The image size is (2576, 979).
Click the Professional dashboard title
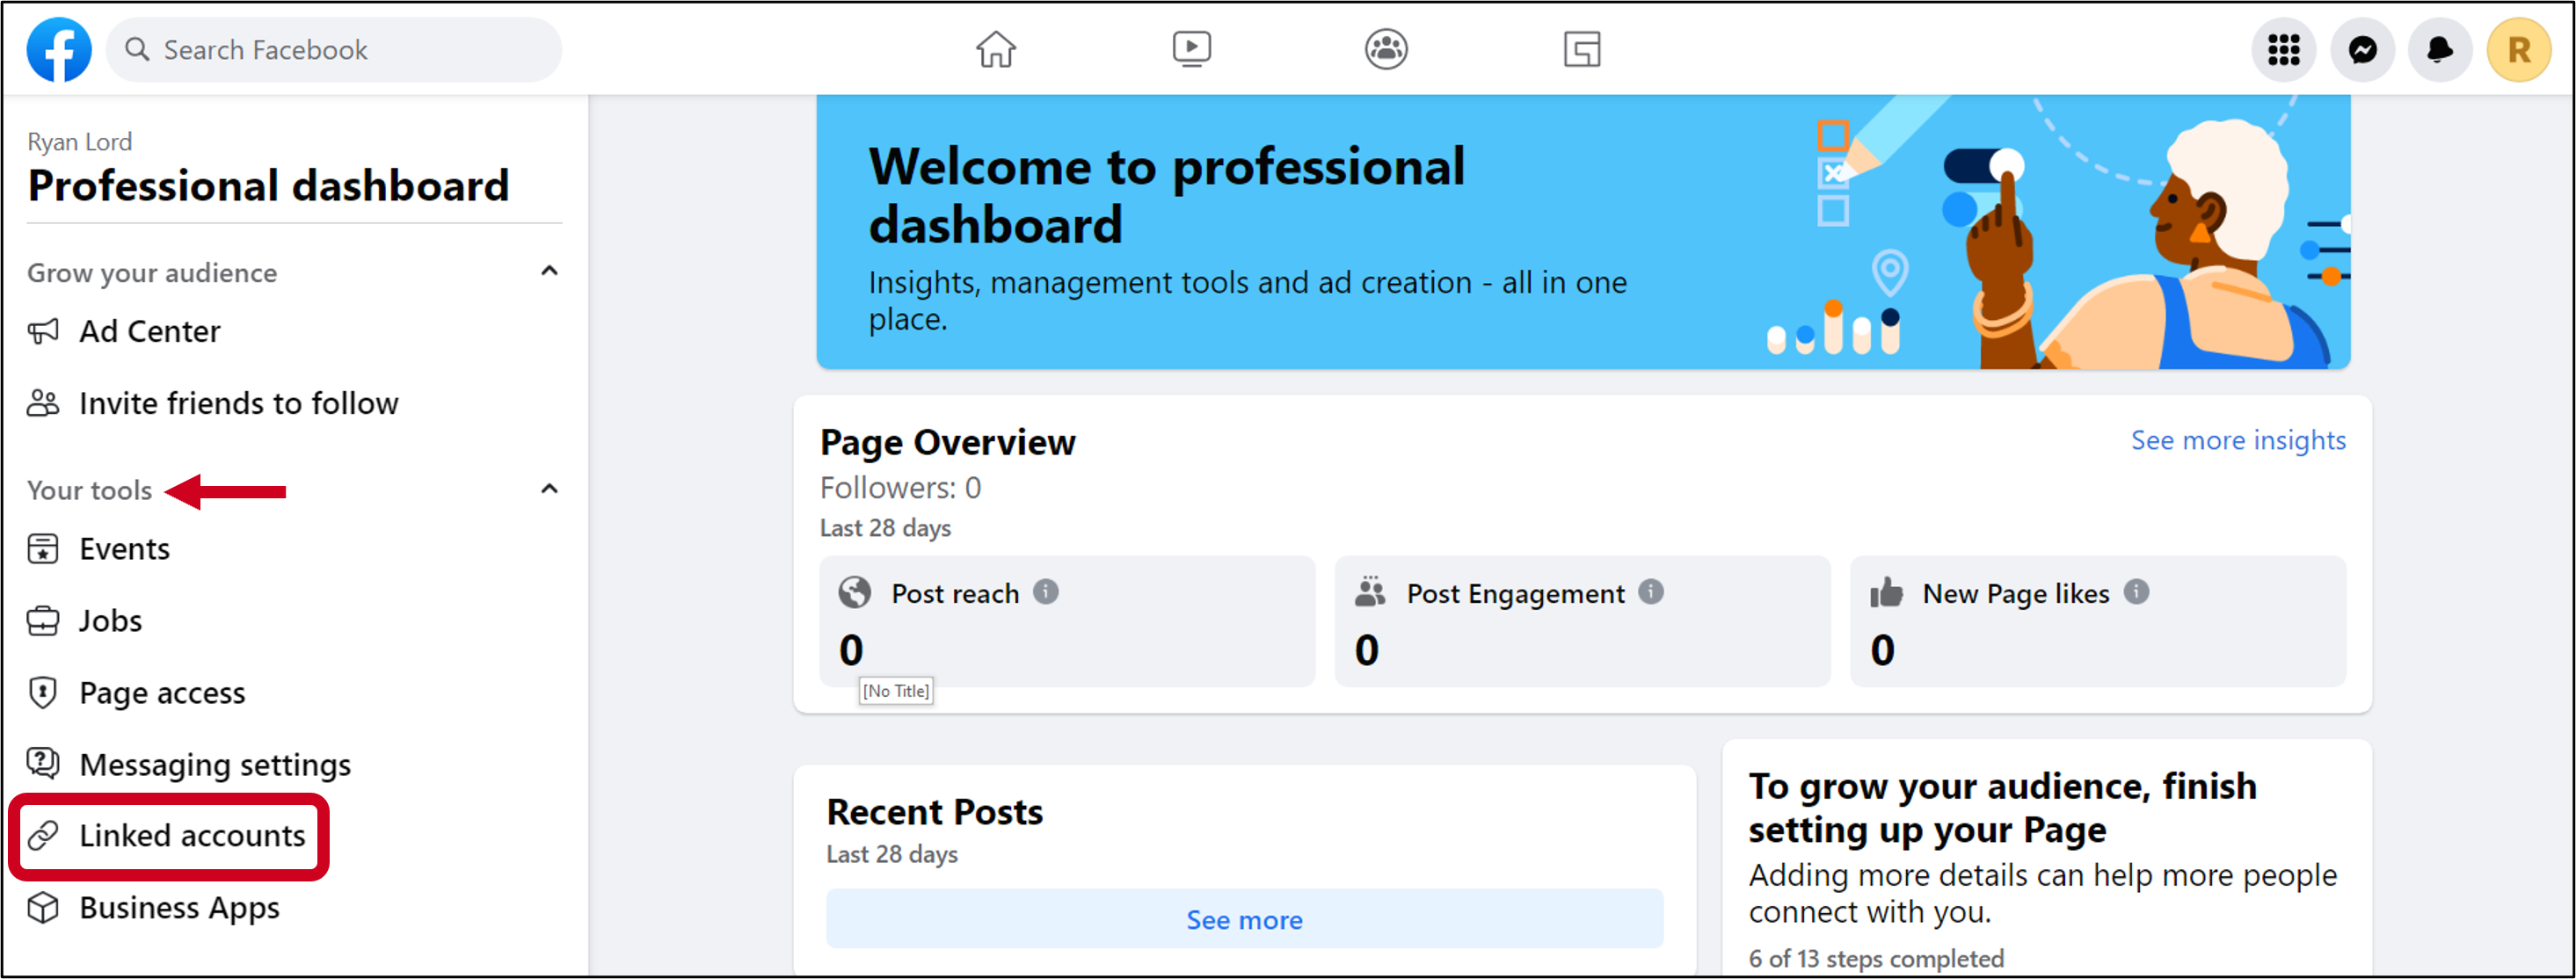click(268, 186)
